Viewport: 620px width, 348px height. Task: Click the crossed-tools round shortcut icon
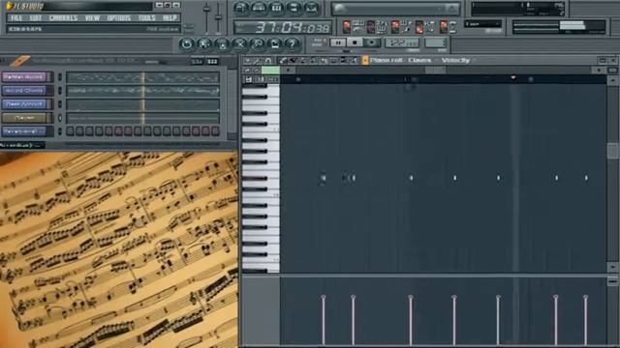pyautogui.click(x=239, y=43)
